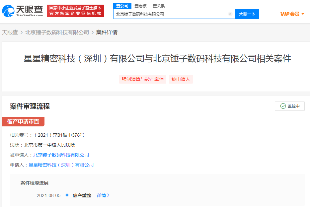Open the TianYanCha logo homepage

(x=22, y=11)
